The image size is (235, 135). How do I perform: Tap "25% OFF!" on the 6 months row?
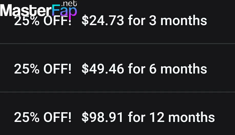tap(43, 69)
